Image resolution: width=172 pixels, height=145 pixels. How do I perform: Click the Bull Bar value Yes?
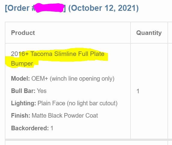point(42,91)
